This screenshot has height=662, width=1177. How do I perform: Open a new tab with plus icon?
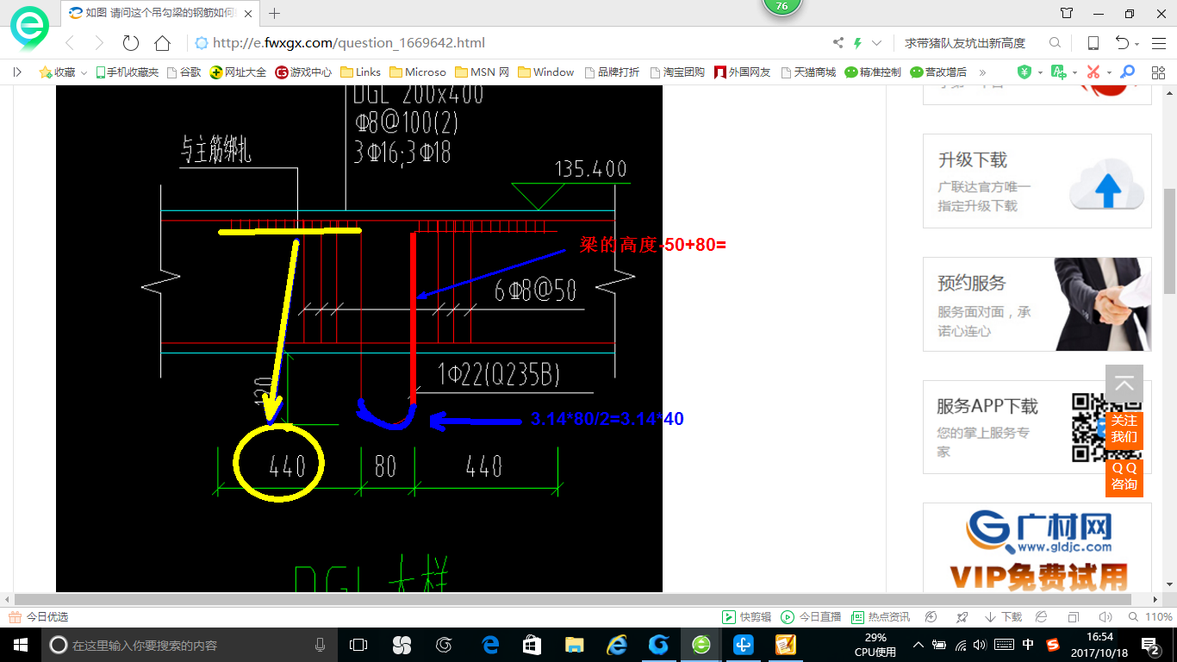pos(275,13)
